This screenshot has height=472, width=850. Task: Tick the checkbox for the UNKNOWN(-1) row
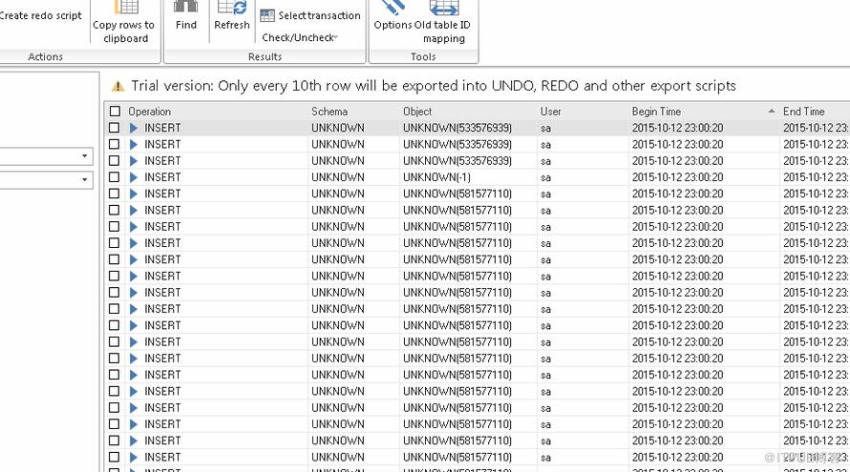(114, 177)
